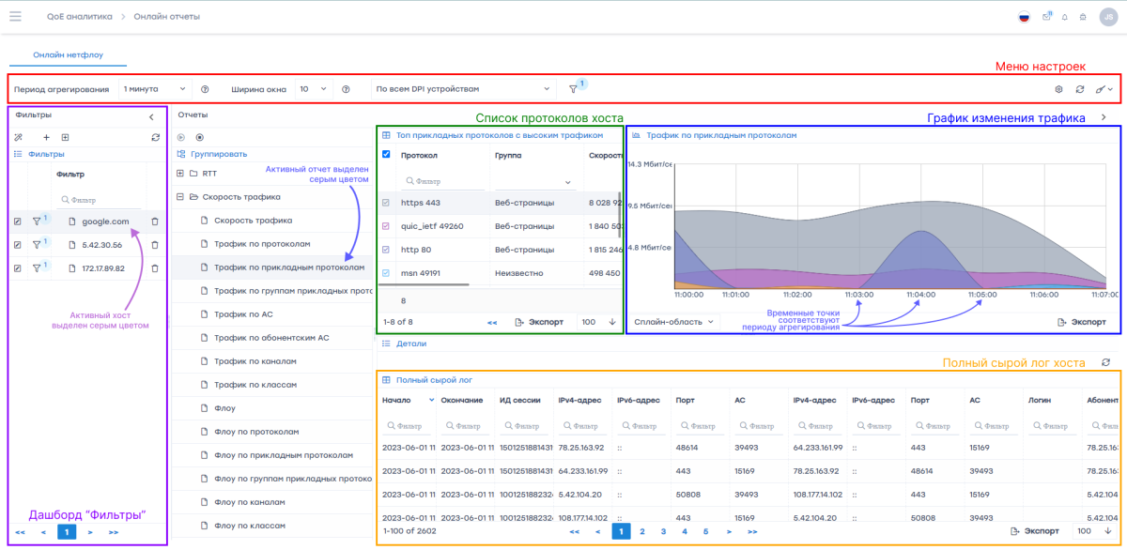Image resolution: width=1127 pixels, height=550 pixels.
Task: Click the notifications bell icon
Action: [x=1064, y=17]
